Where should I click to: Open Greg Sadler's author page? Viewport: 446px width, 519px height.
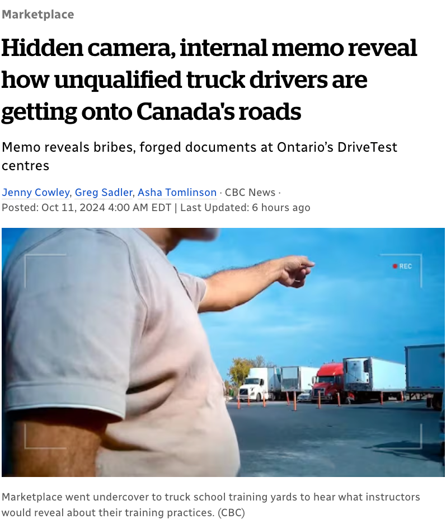(104, 192)
